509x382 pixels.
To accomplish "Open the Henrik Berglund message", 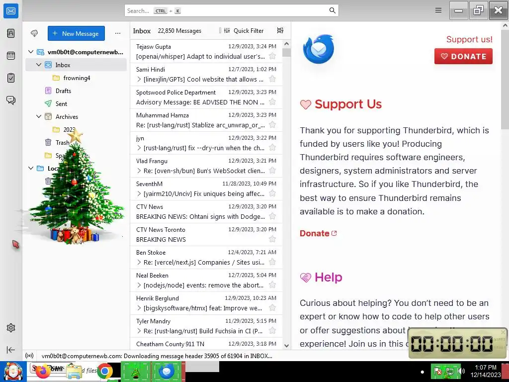I will point(206,303).
